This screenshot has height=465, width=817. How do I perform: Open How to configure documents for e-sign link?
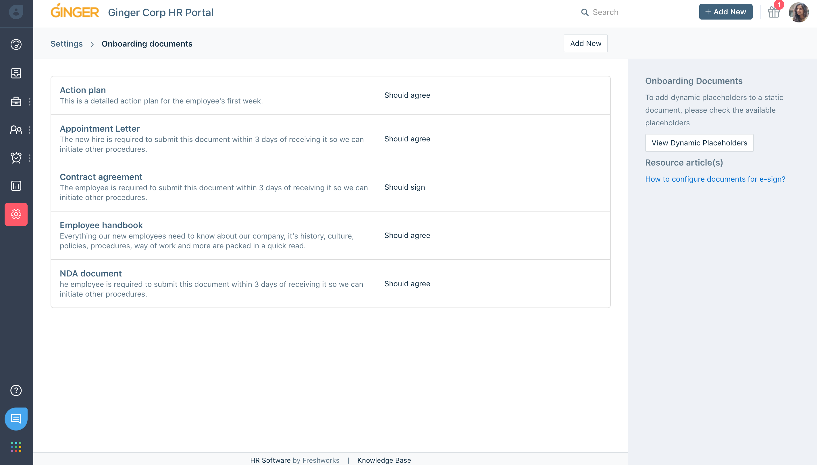(715, 179)
